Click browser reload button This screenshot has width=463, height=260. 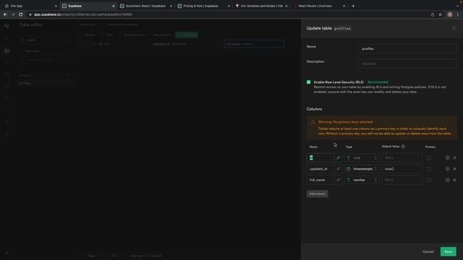pyautogui.click(x=21, y=14)
